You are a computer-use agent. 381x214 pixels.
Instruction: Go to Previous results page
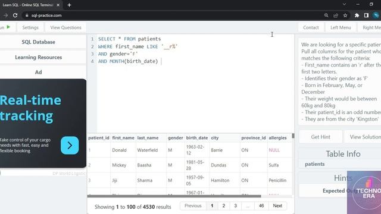(193, 206)
